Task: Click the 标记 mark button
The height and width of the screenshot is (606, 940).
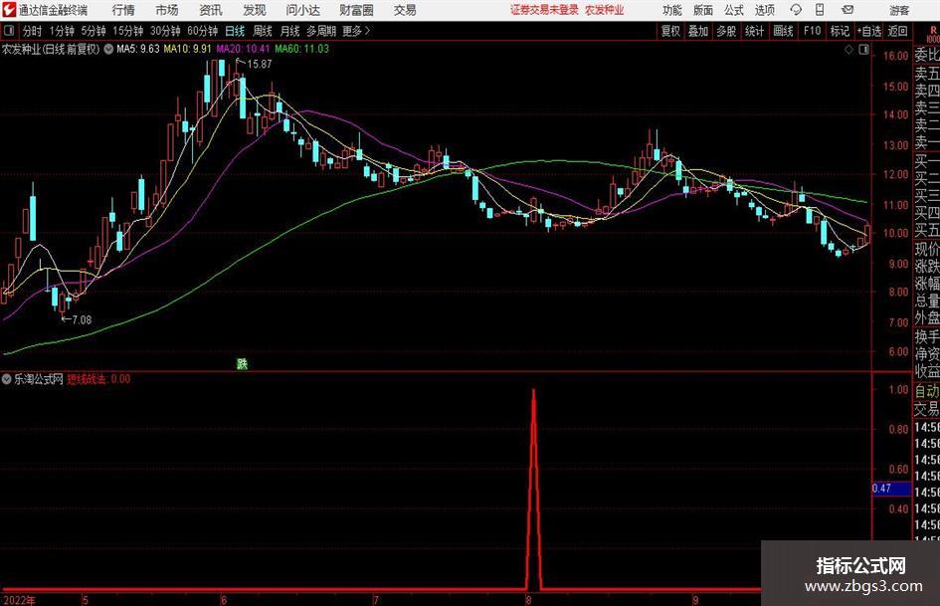Action: [840, 31]
